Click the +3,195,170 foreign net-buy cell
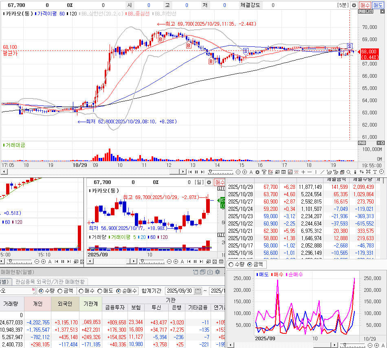The width and height of the screenshot is (387, 348). click(x=66, y=323)
